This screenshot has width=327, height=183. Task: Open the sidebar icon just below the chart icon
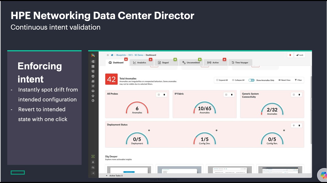click(x=93, y=86)
